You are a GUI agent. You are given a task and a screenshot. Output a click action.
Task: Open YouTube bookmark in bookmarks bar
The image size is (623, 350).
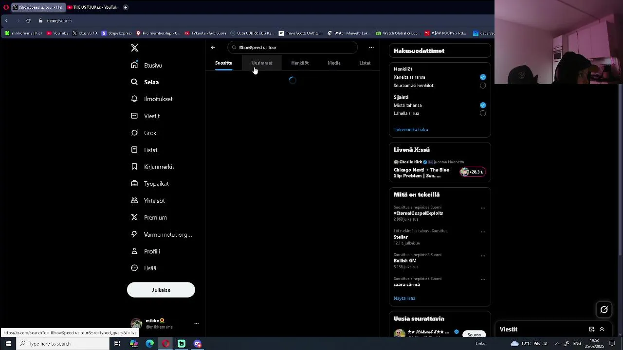coord(57,33)
